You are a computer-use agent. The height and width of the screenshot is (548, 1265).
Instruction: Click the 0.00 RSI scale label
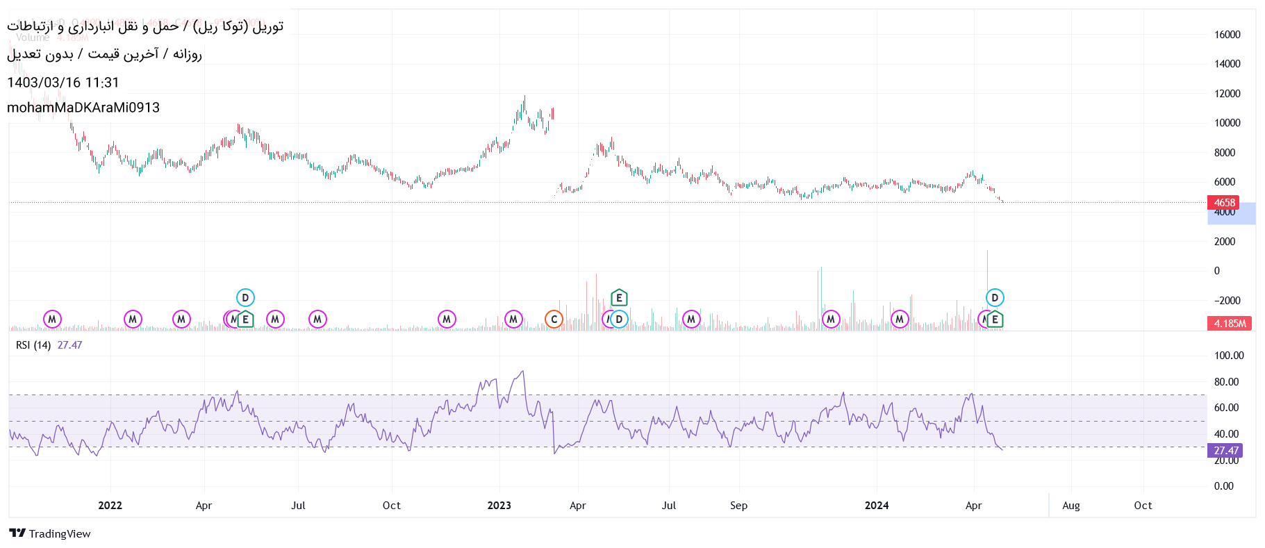click(x=1223, y=486)
